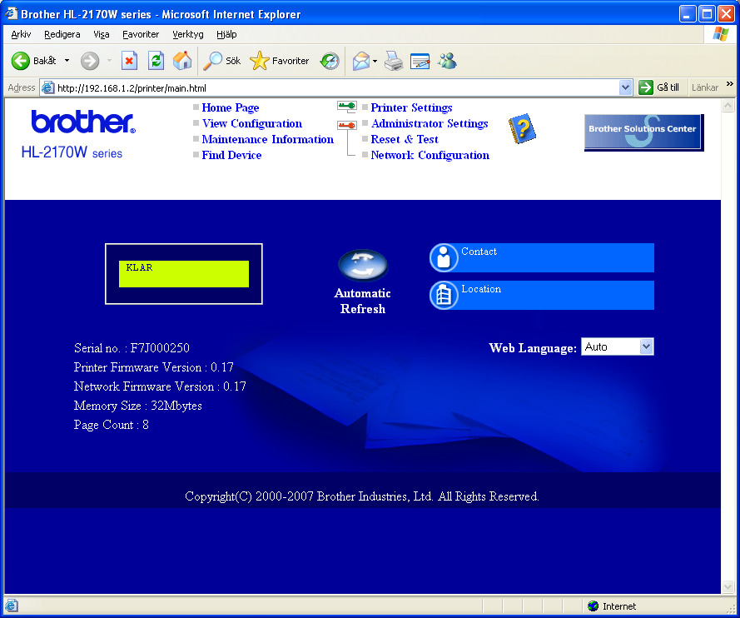Go to the browser home page icon

tap(182, 61)
